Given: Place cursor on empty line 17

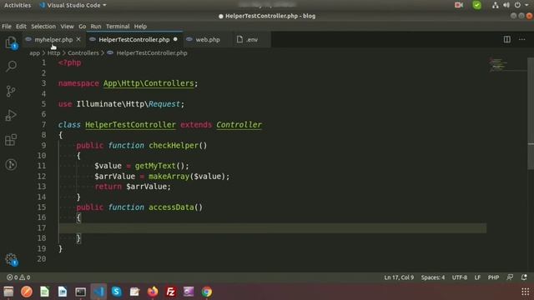Looking at the screenshot, I should [x=273, y=227].
